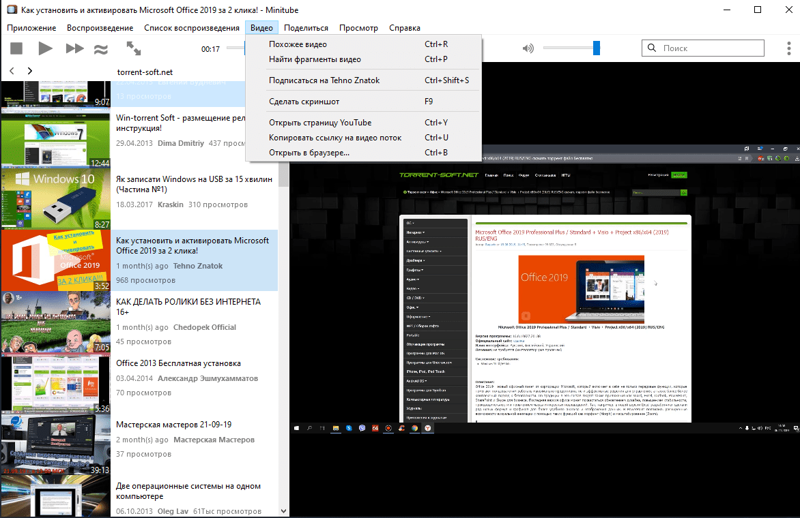This screenshot has height=518, width=800.
Task: Click the magnifier icon in search box
Action: (651, 48)
